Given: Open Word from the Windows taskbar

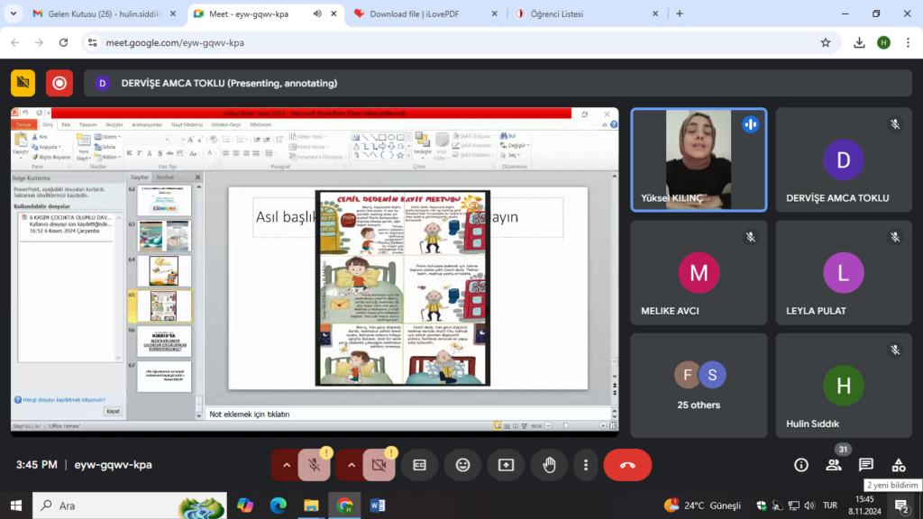Looking at the screenshot, I should tap(378, 505).
